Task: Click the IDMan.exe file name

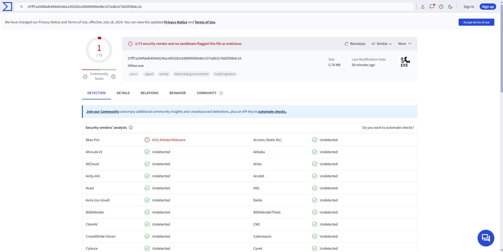Action: pyautogui.click(x=136, y=66)
